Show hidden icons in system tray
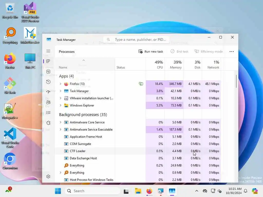This screenshot has height=197, width=263. (197, 191)
